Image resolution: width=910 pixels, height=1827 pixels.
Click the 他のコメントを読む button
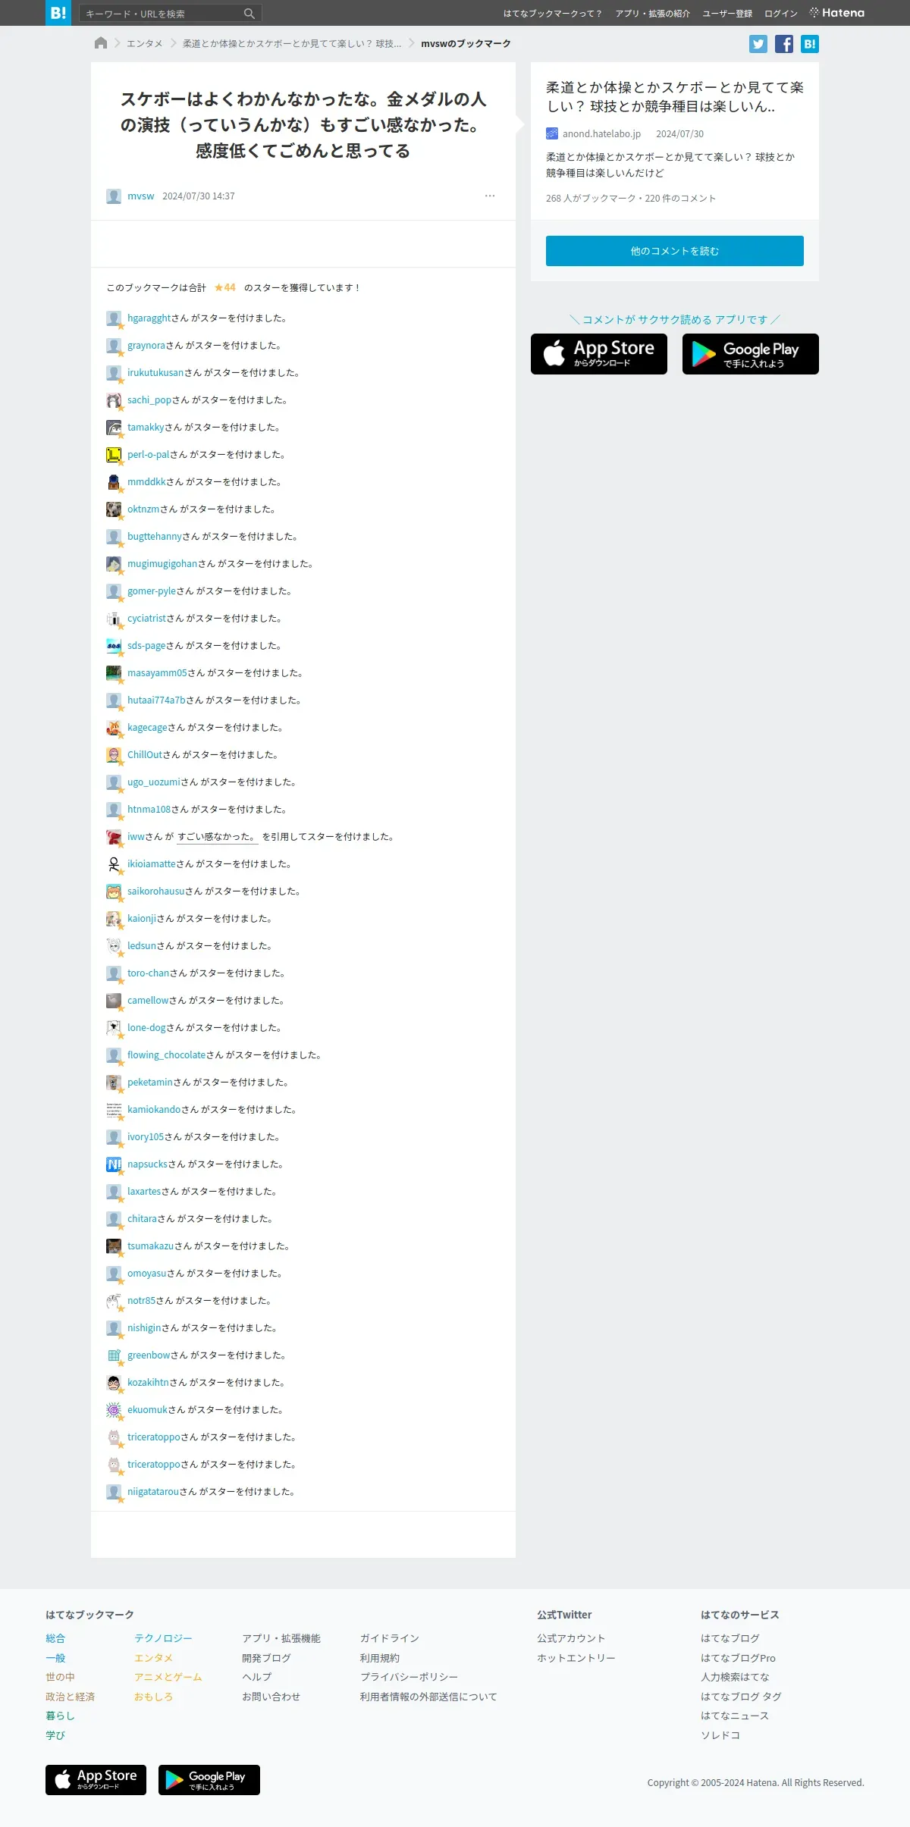pyautogui.click(x=675, y=251)
